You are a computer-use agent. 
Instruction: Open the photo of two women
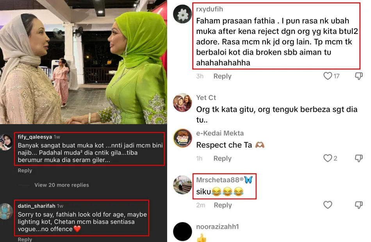coord(83,62)
